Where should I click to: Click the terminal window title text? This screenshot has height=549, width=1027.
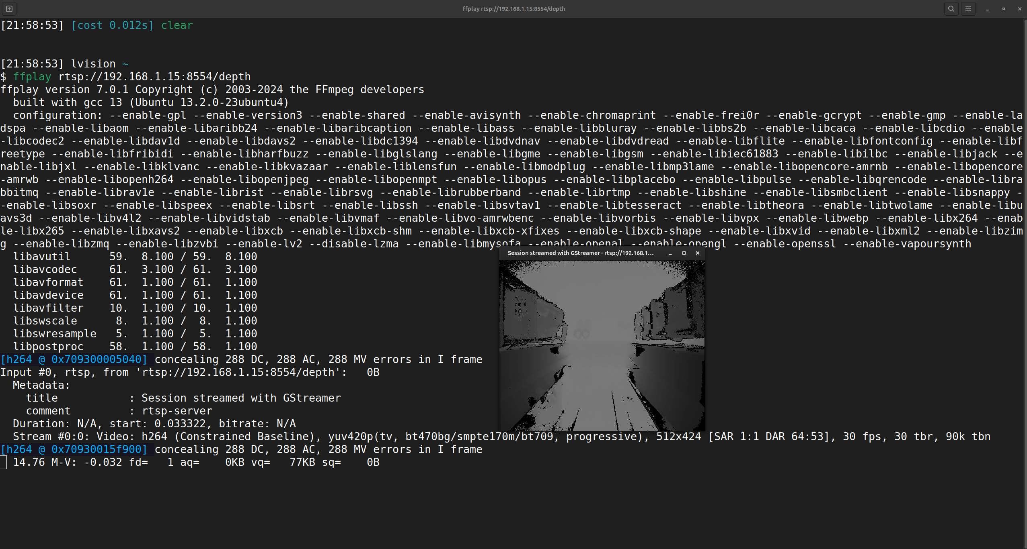click(x=513, y=8)
